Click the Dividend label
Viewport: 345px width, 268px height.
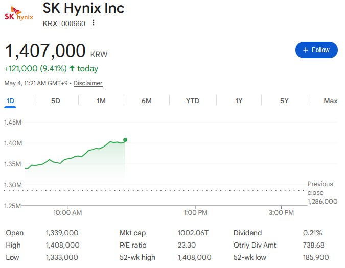click(x=247, y=233)
